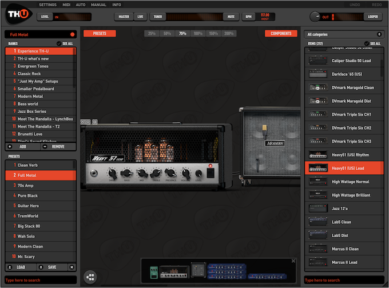
Task: Click the Darkface '65 (US) amp icon
Action: pyautogui.click(x=318, y=74)
